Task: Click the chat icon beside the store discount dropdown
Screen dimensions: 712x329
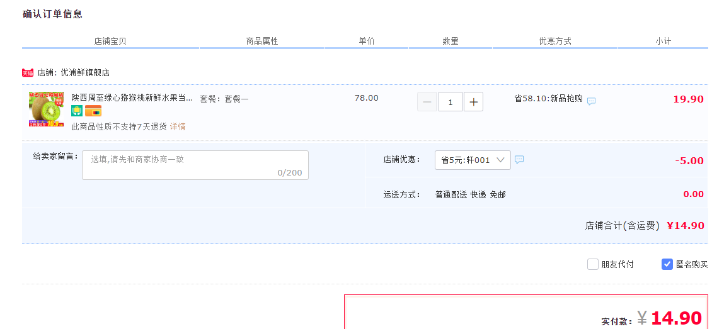Action: click(519, 160)
